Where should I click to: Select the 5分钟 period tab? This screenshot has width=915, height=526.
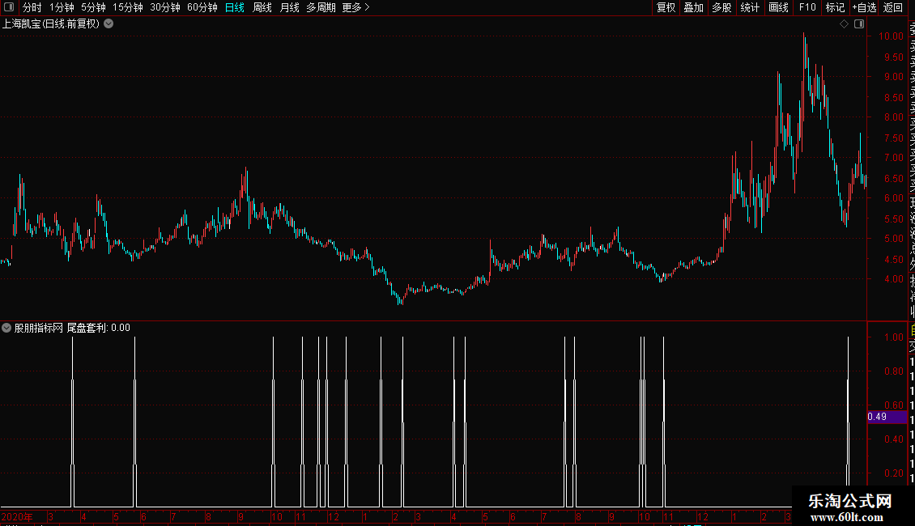[x=93, y=7]
